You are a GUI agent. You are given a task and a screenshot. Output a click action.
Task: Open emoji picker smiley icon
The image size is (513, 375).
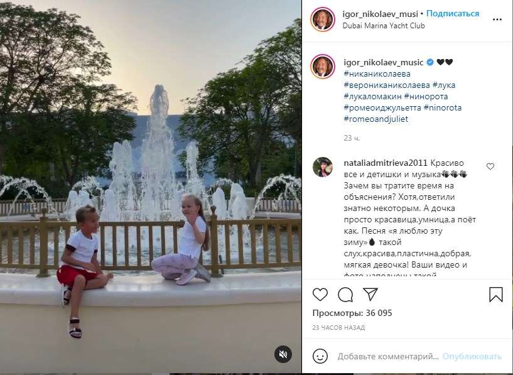click(320, 356)
